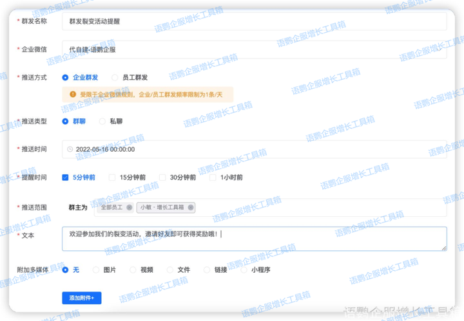
Task: Check the 1小时前 reminder option
Action: pyautogui.click(x=213, y=178)
